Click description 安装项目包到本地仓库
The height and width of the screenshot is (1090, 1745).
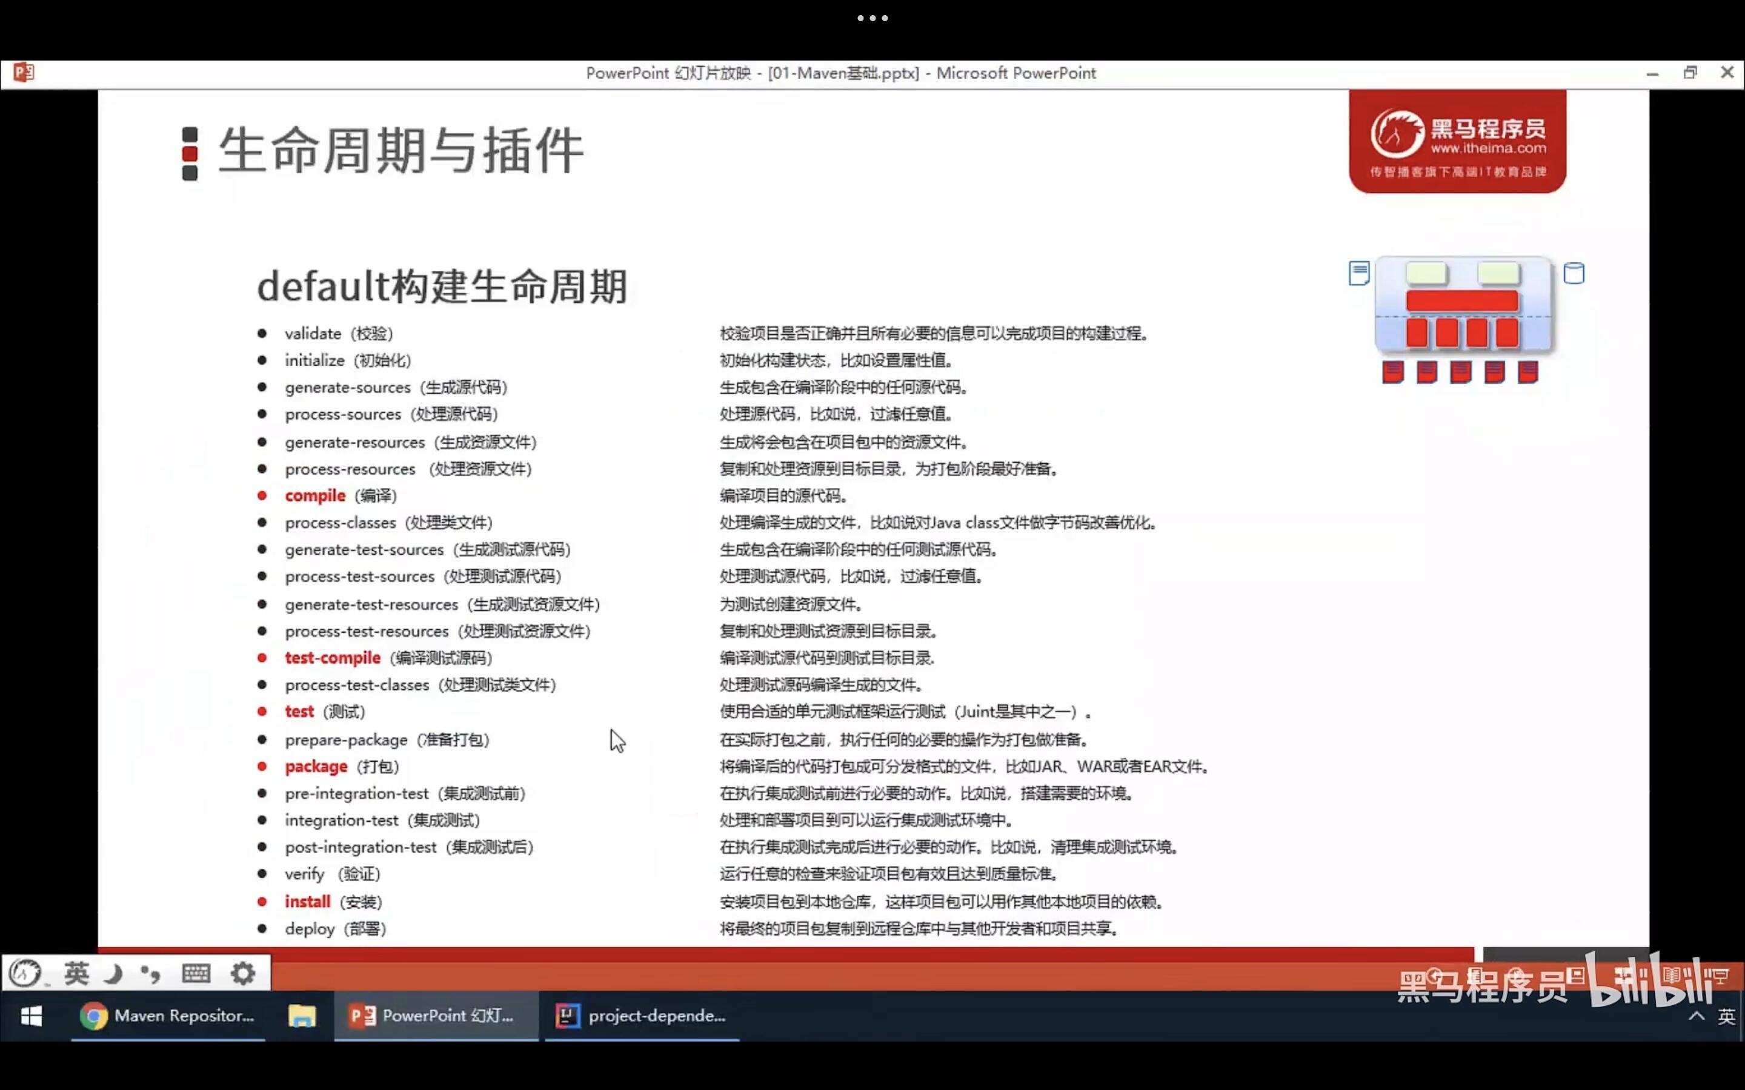pos(941,902)
